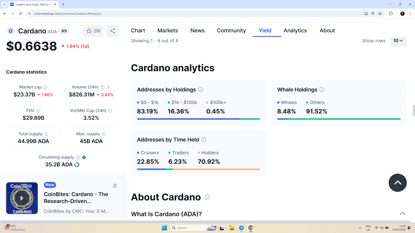Click circulating supply progress ring icon
This screenshot has width=415, height=233.
tap(77, 165)
